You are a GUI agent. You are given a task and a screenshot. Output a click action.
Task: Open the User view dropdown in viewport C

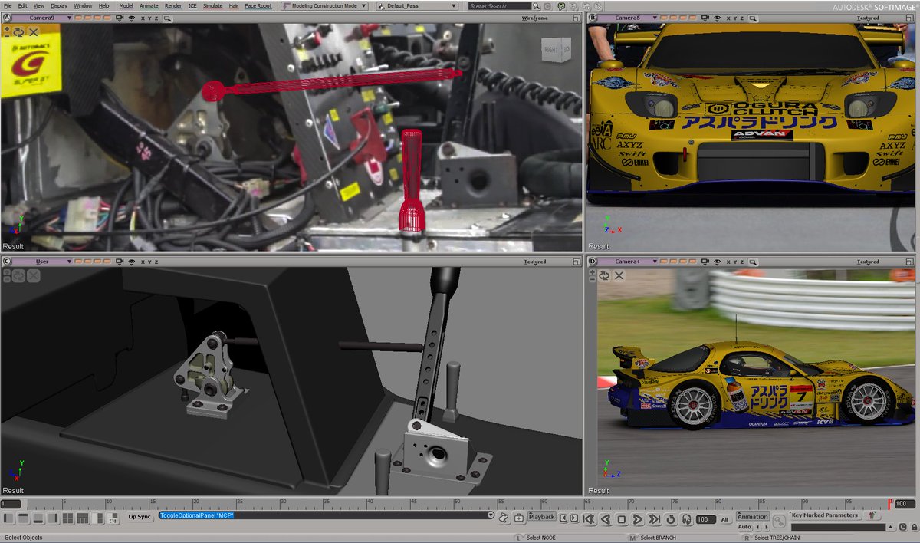(x=43, y=262)
